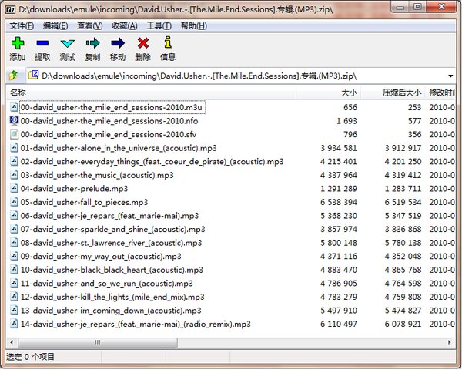
Task: Select the 02-everyday_things feat. coeur_de_pirate track
Action: [152, 161]
